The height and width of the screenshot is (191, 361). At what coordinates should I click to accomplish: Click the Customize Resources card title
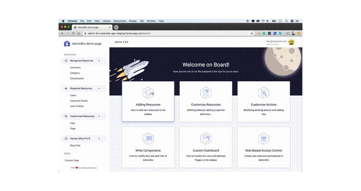[206, 105]
